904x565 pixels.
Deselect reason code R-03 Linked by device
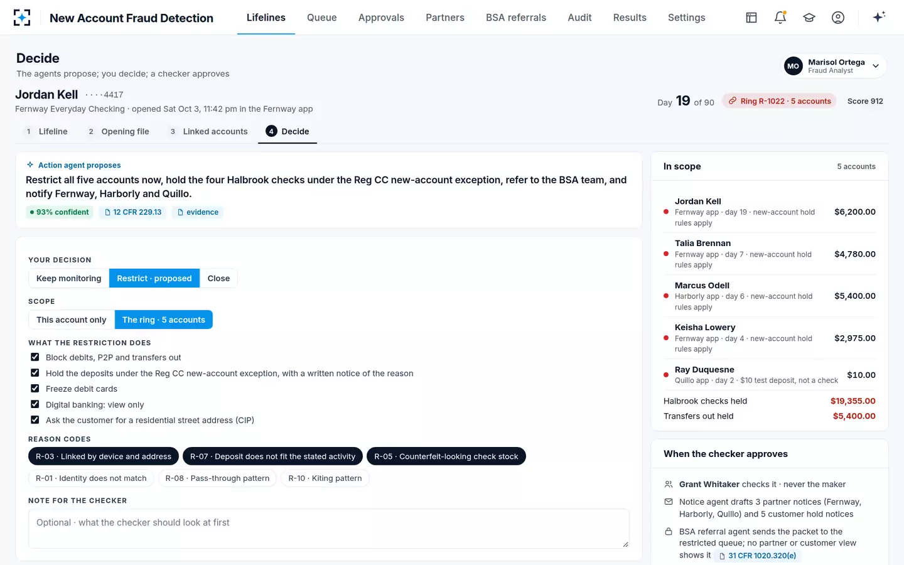pyautogui.click(x=104, y=456)
